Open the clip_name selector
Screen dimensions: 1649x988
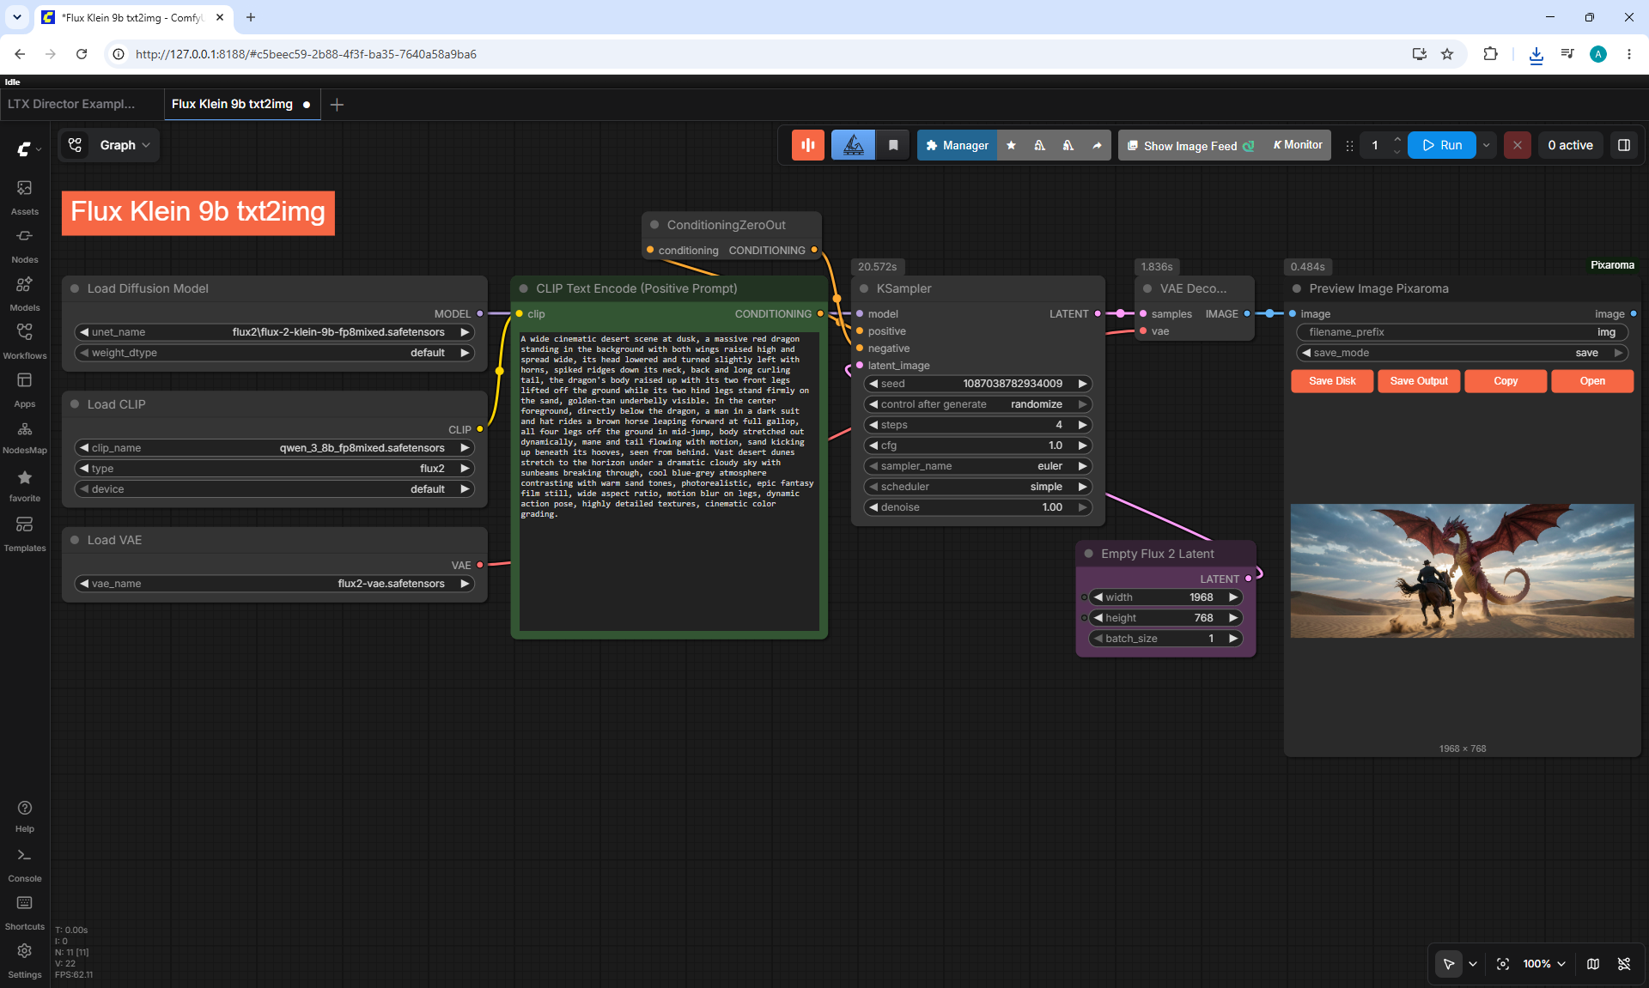pyautogui.click(x=275, y=448)
